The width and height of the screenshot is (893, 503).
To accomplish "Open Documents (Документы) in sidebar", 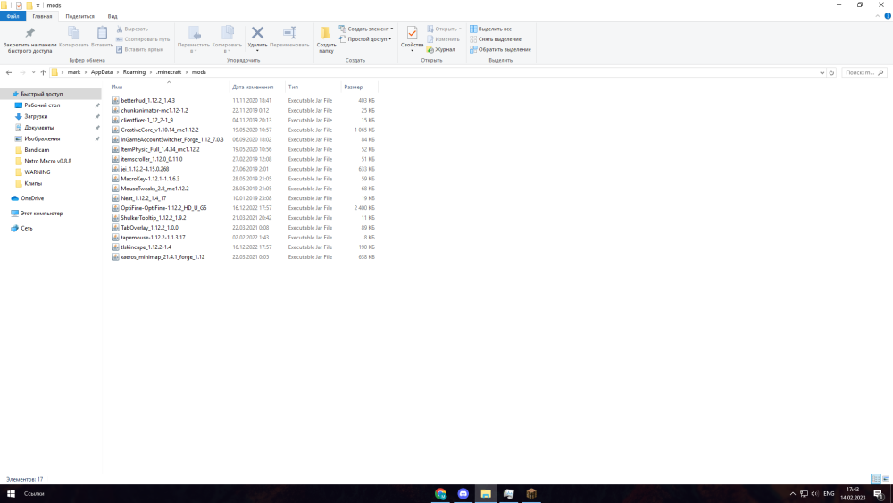I will 38,128.
